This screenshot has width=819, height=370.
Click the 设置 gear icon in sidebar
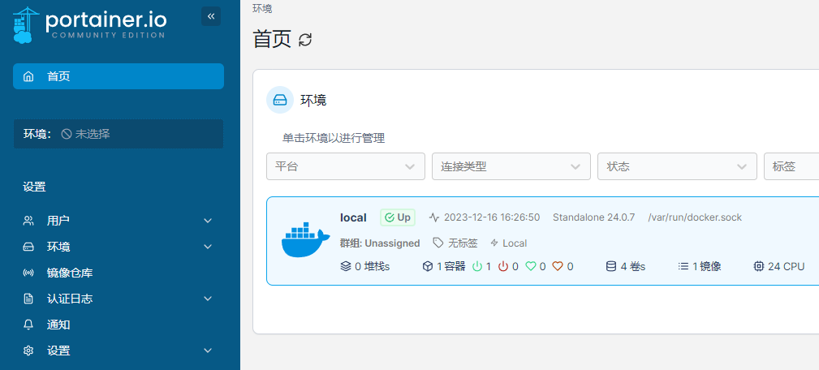28,351
